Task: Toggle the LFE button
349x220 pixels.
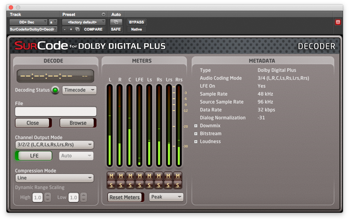Action: point(34,156)
